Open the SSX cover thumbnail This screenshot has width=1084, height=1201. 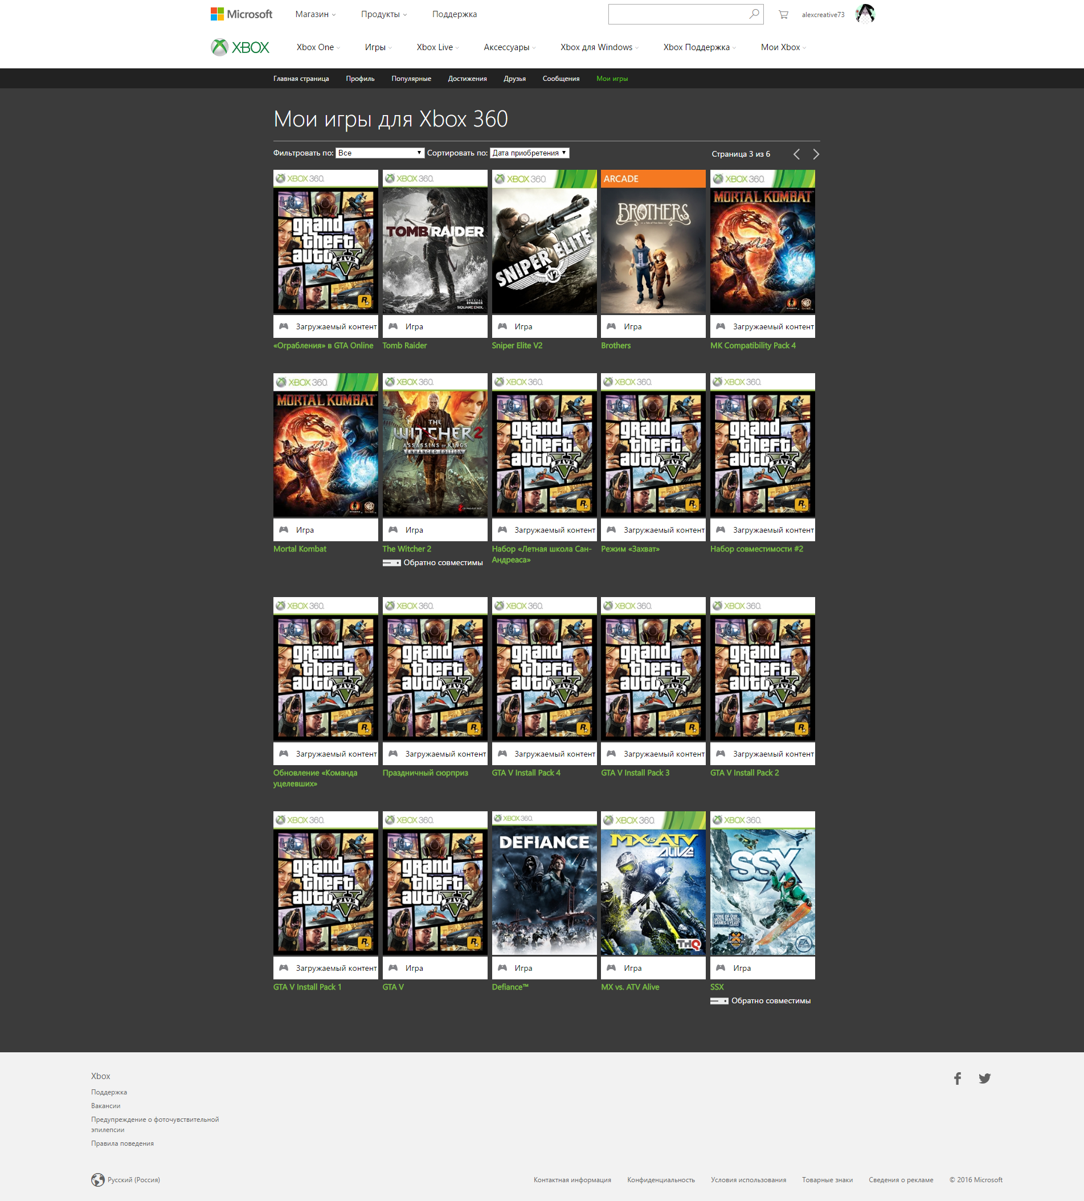pyautogui.click(x=762, y=884)
